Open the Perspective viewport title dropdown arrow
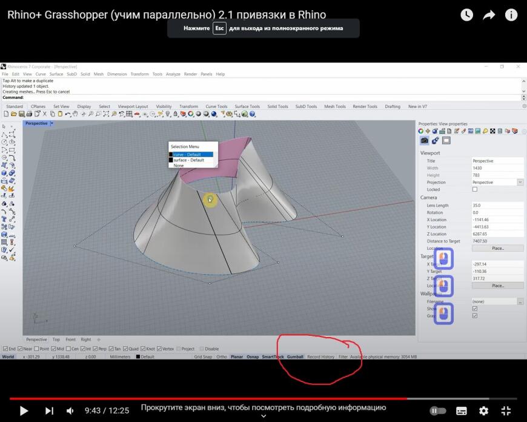527x422 pixels. click(x=51, y=124)
